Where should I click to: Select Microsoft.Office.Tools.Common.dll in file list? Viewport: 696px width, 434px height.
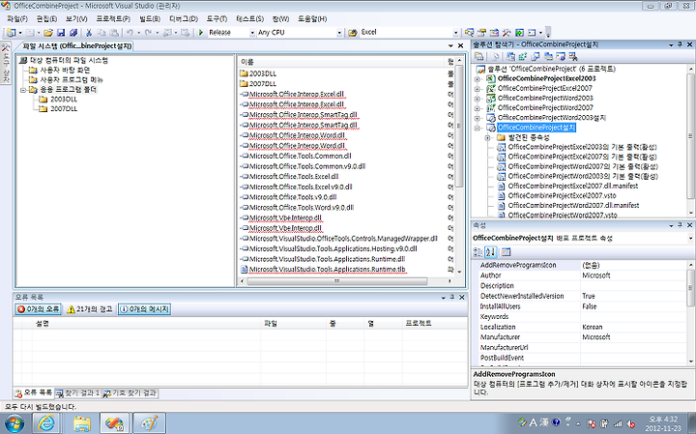(300, 157)
